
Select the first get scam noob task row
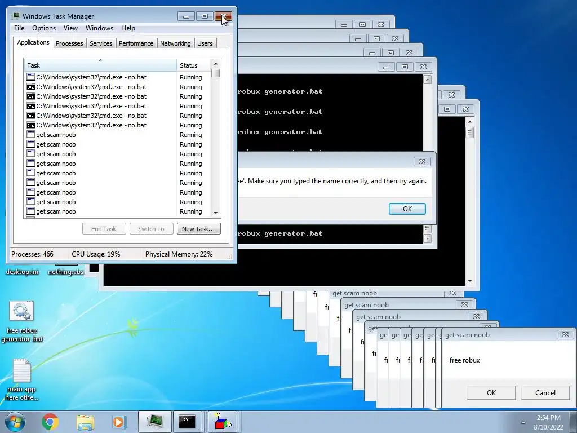(118, 135)
